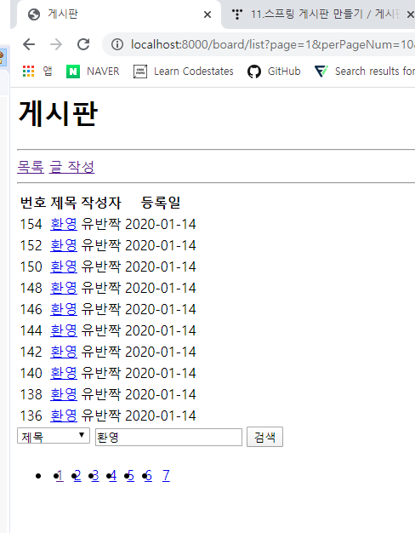Open the 환영 post numbered 154
Image resolution: width=415 pixels, height=533 pixels.
[64, 224]
